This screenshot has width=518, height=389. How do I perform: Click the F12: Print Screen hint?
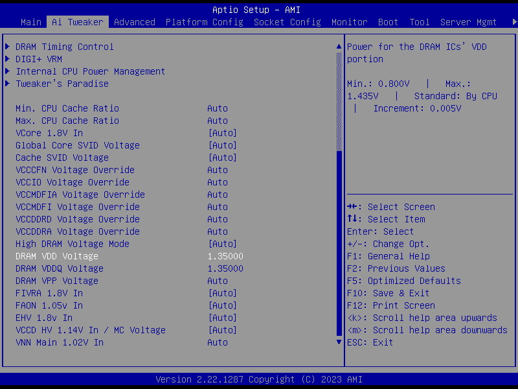pos(391,305)
